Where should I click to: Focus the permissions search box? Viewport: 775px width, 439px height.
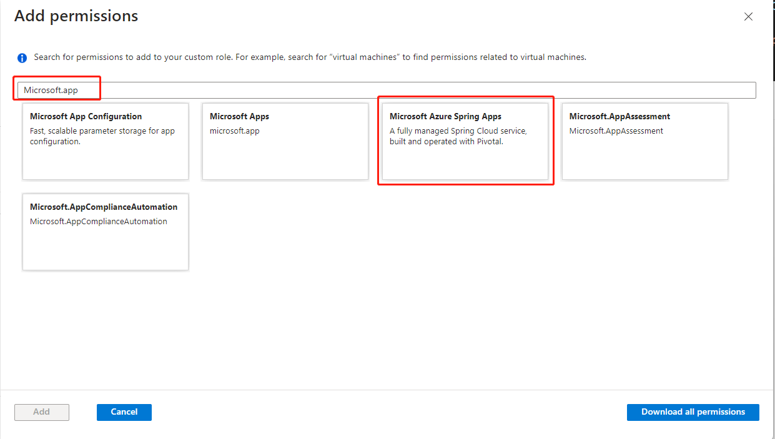click(x=387, y=90)
